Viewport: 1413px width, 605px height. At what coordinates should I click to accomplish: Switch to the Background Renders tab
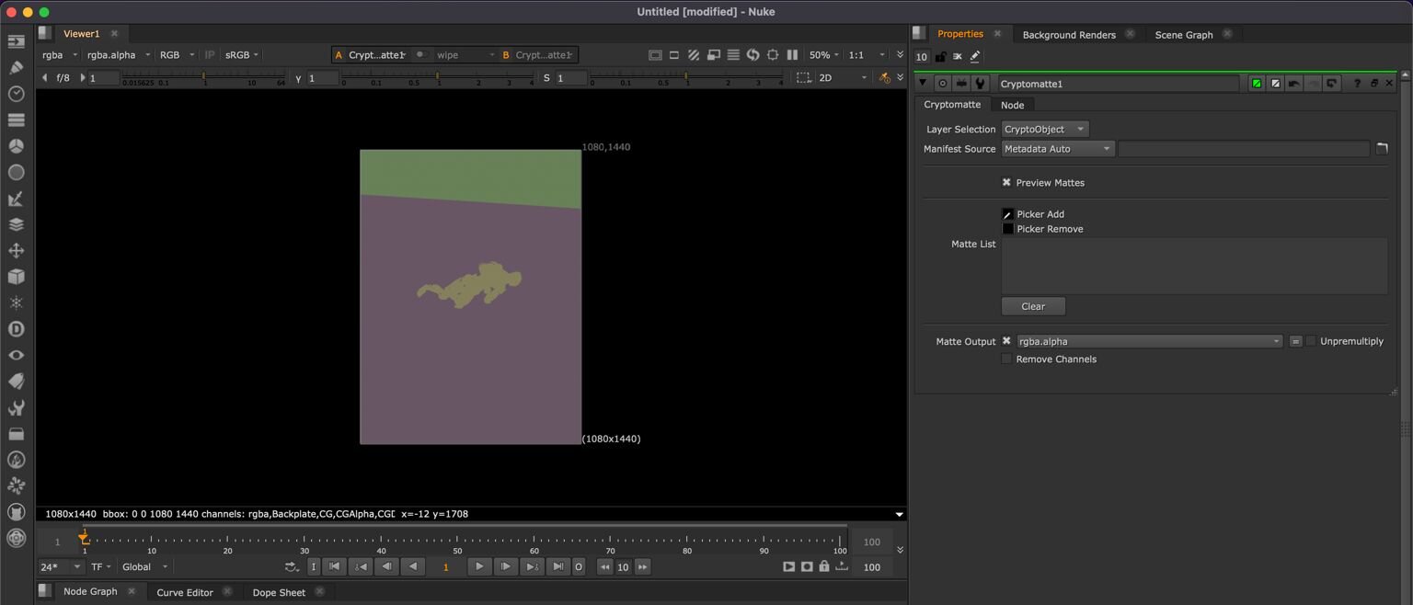pos(1068,35)
